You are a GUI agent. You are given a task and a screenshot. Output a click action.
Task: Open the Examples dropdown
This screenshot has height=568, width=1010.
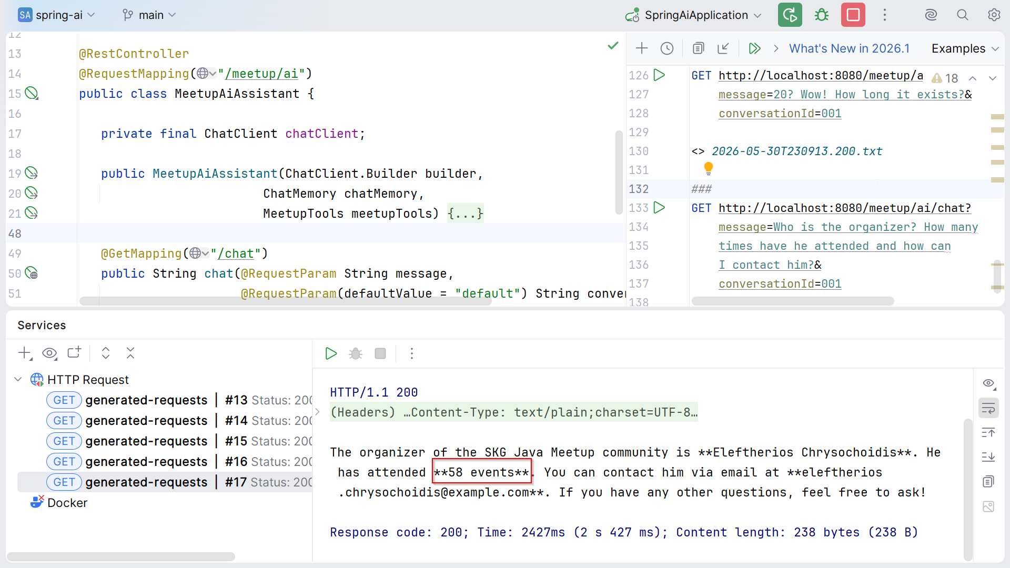(965, 48)
